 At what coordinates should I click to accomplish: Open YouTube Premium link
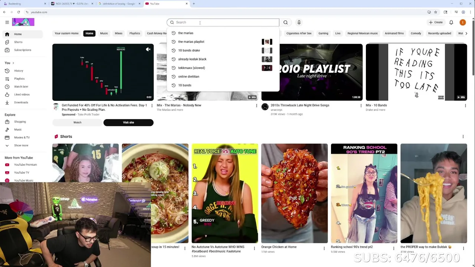(x=22, y=165)
